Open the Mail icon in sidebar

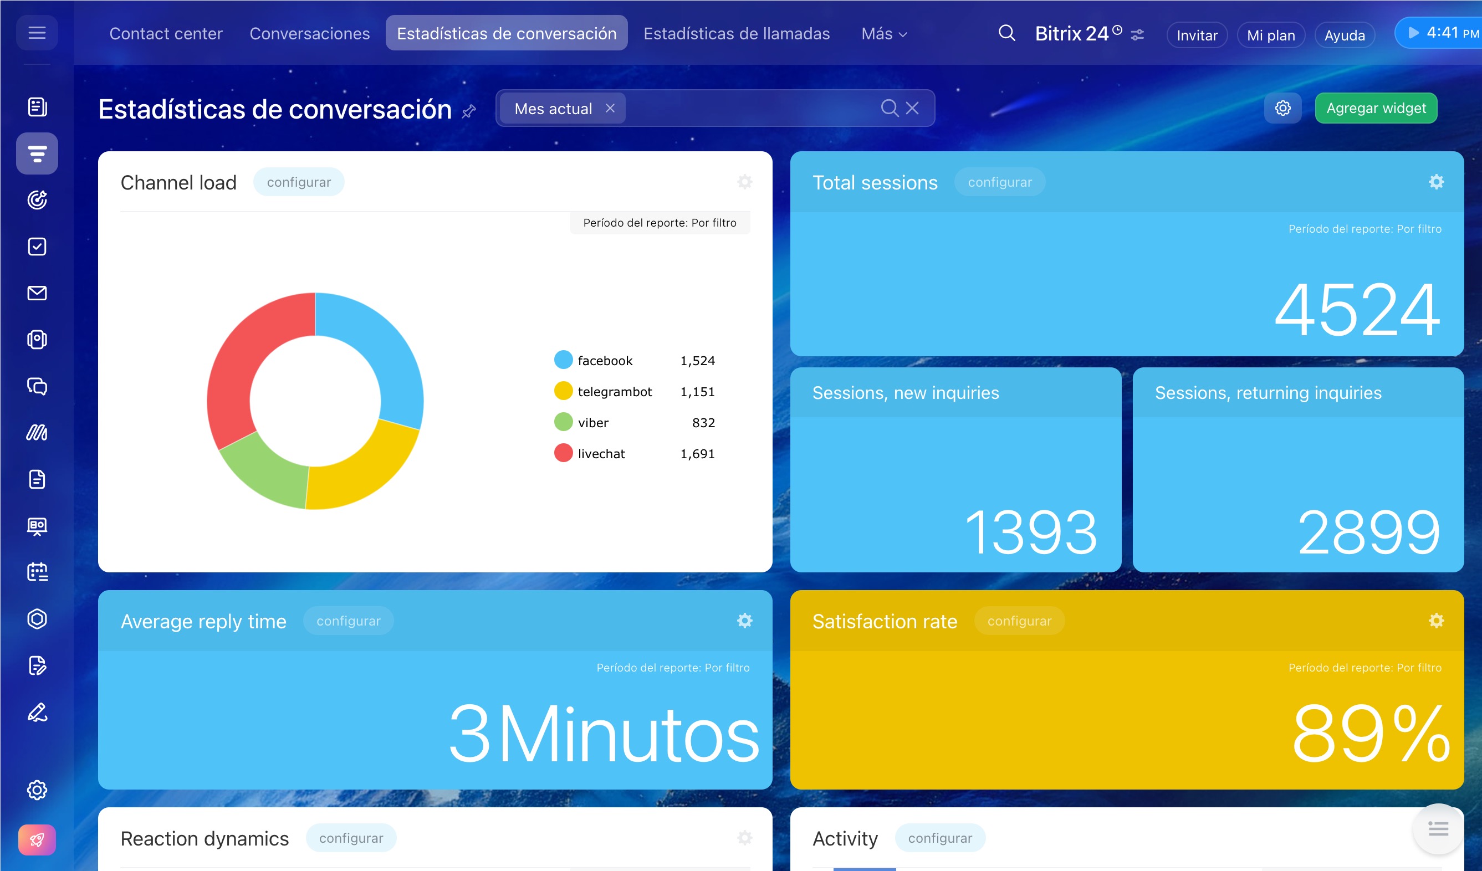click(37, 293)
